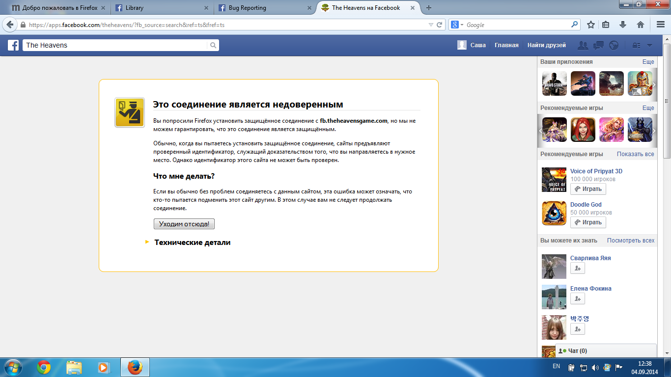
Task: Show next games in Рекомендуемые игры carousel
Action: [x=654, y=131]
